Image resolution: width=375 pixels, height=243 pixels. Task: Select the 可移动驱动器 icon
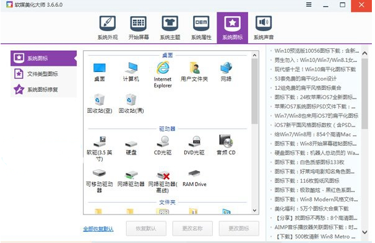pos(100,180)
